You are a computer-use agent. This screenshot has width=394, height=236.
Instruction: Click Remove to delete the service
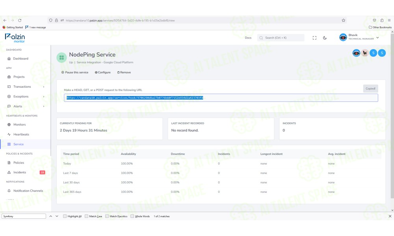124,72
